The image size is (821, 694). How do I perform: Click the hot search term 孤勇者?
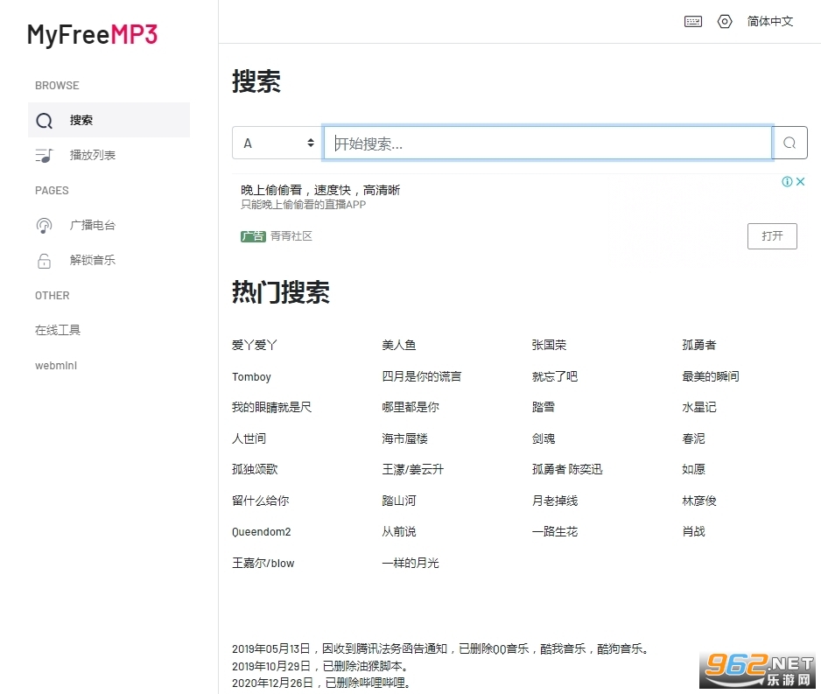click(699, 346)
